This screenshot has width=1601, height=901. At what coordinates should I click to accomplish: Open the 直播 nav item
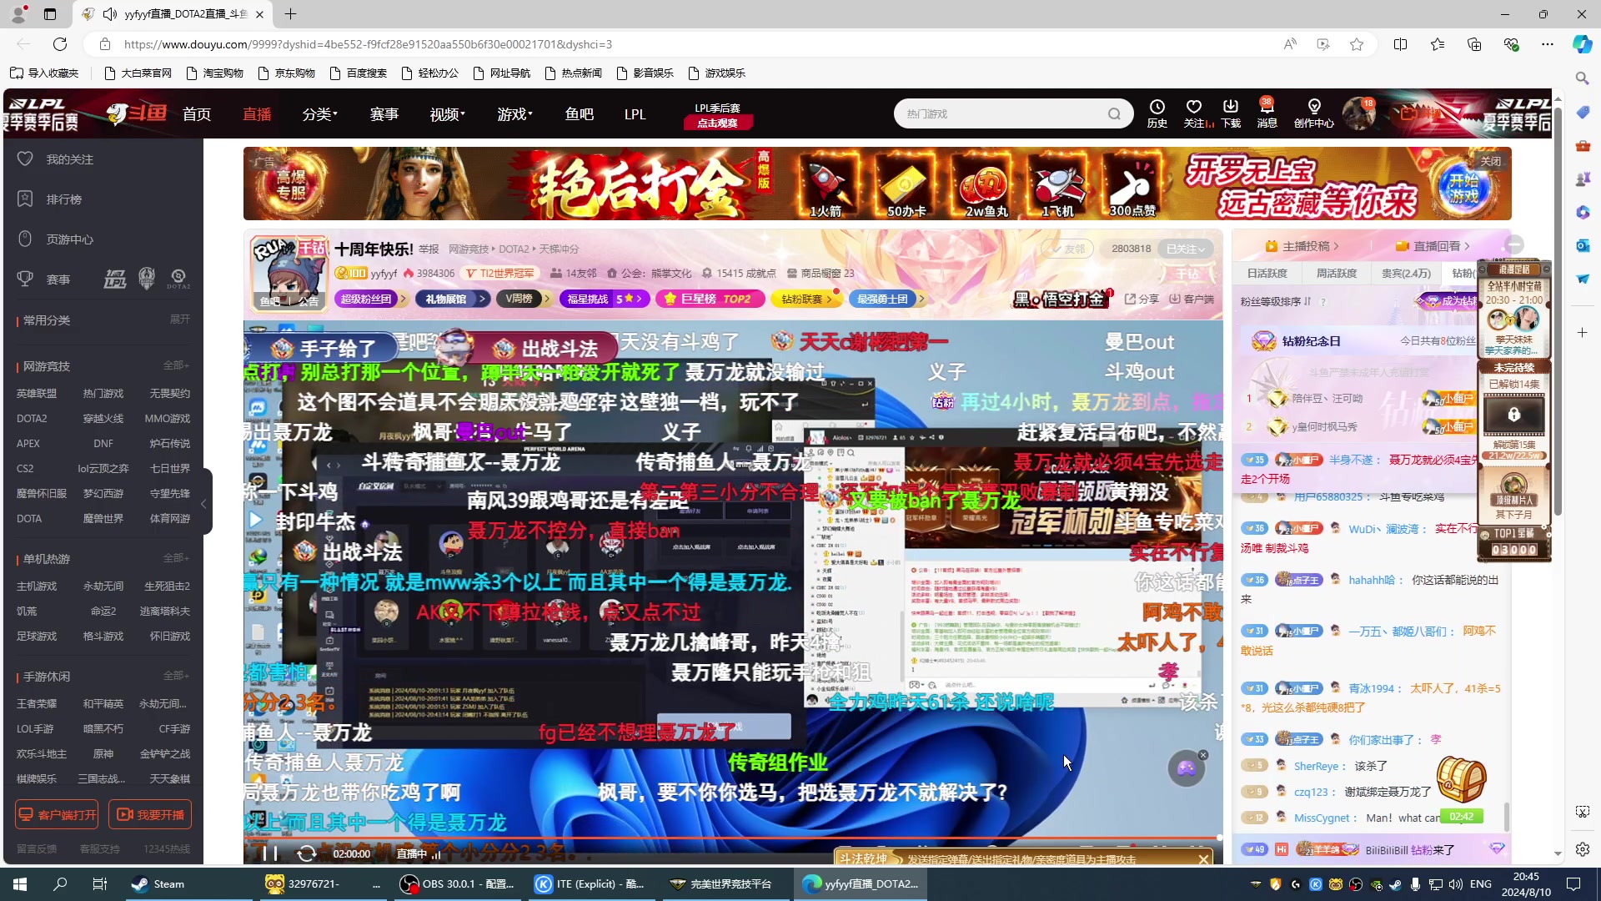(x=257, y=113)
